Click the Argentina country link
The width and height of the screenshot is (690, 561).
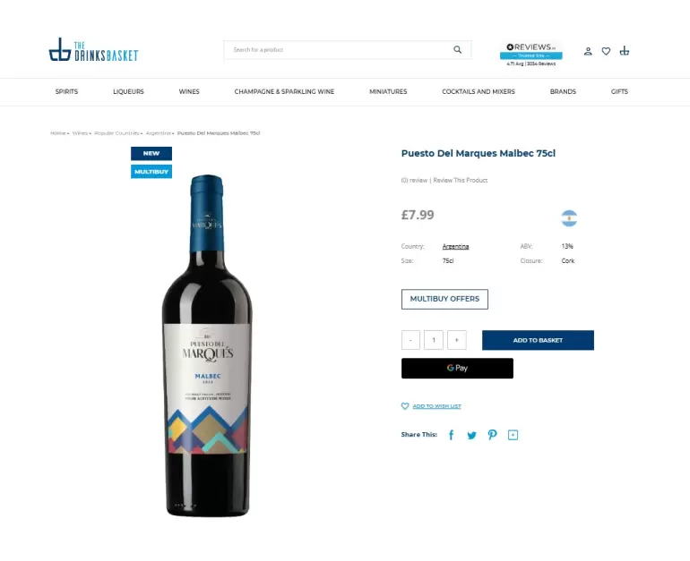pos(455,246)
